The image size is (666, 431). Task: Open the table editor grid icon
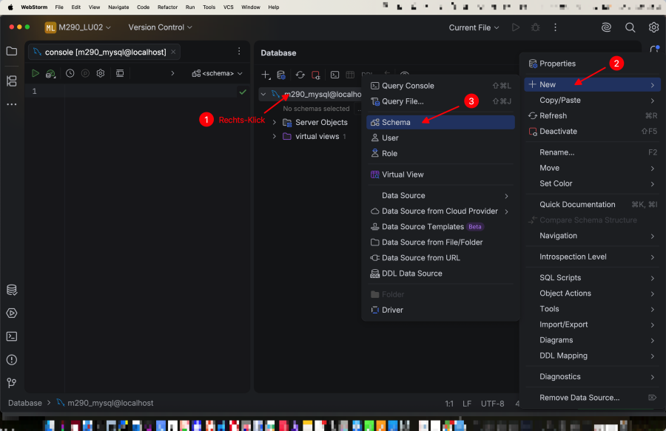click(x=350, y=75)
